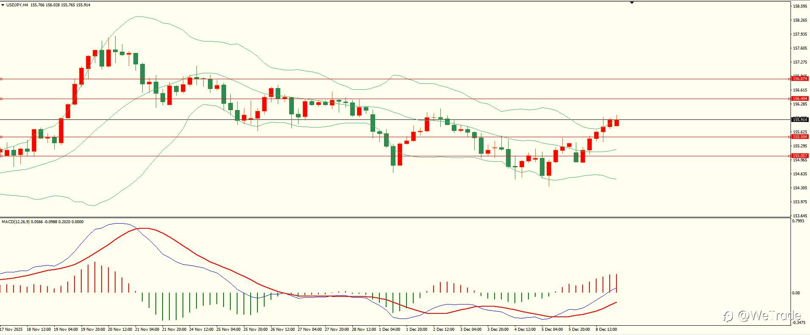Select the 156.404 red price tag
This screenshot has width=810, height=335.
[800, 99]
